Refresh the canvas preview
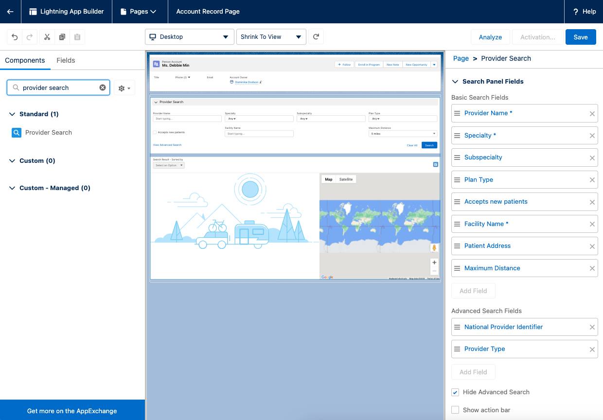The image size is (603, 420). coord(316,36)
